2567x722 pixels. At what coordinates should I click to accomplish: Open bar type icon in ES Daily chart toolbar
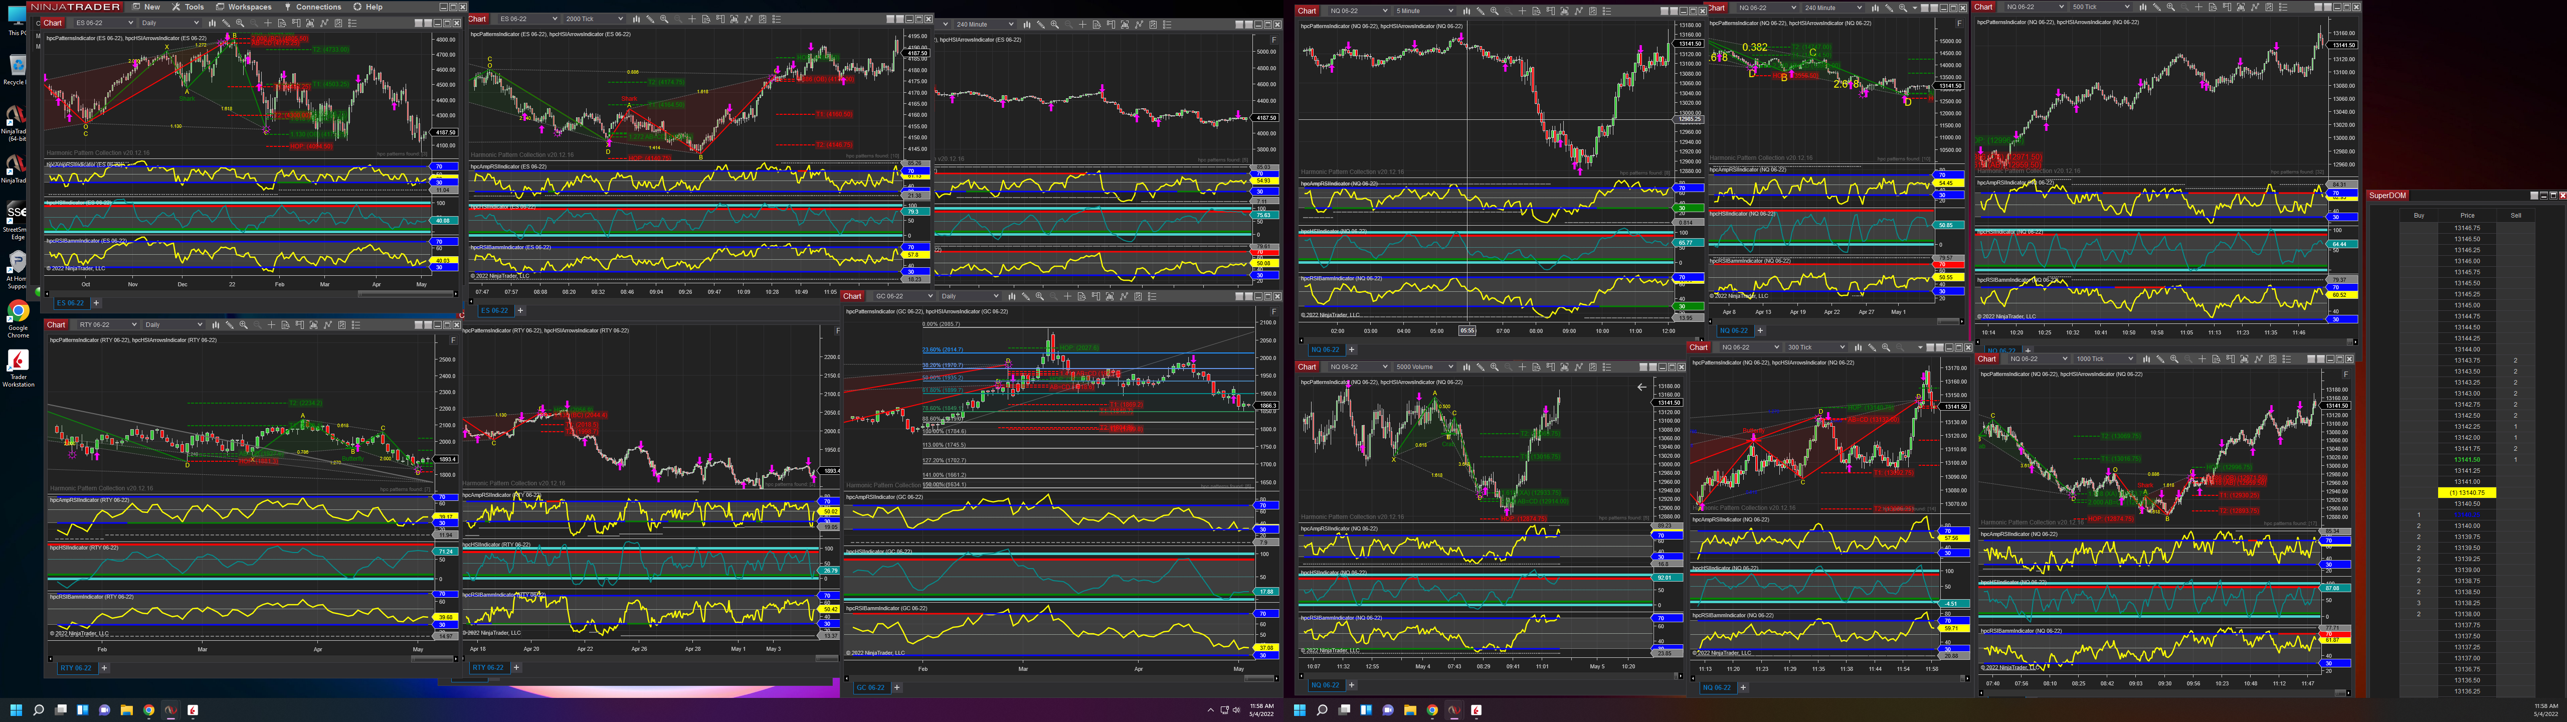(212, 23)
